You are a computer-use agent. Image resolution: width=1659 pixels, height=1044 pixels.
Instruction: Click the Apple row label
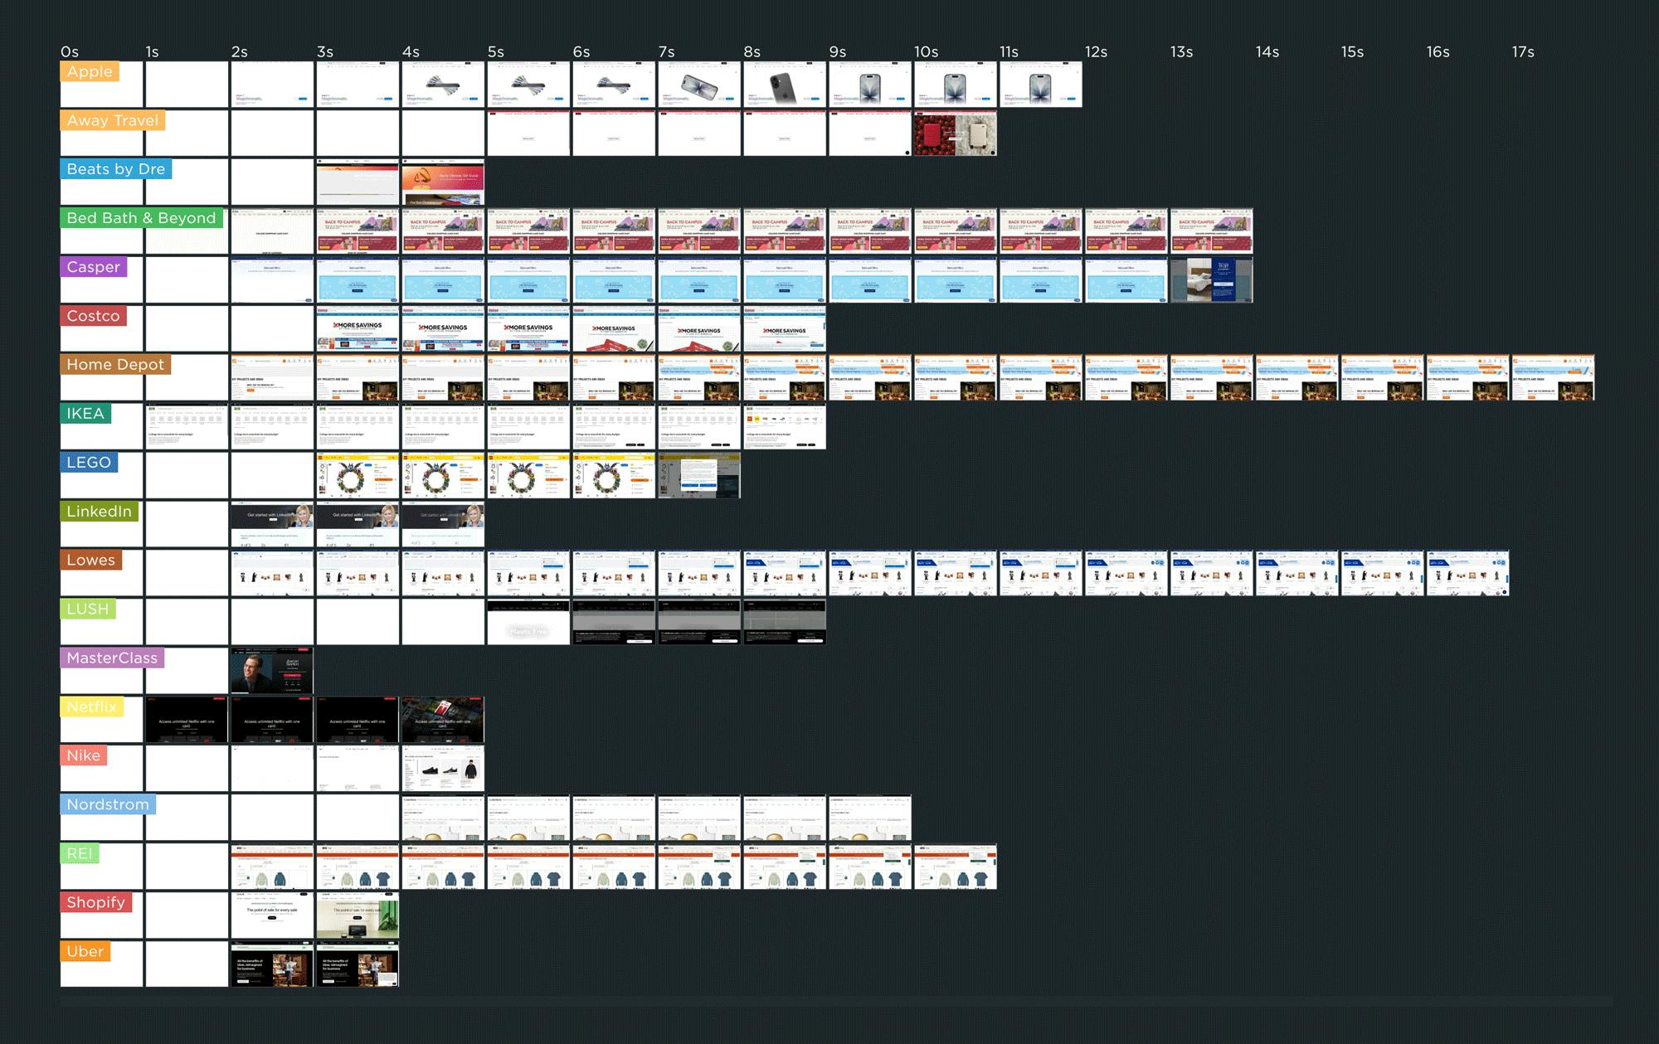90,71
